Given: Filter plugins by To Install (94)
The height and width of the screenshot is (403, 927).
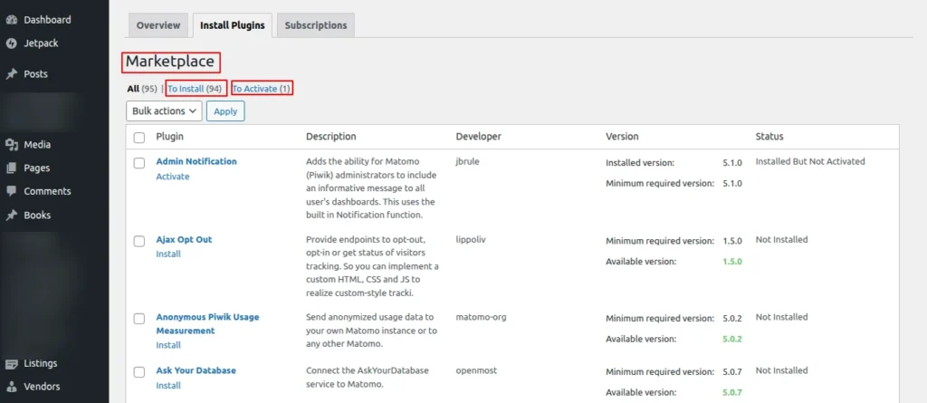Looking at the screenshot, I should [x=195, y=89].
